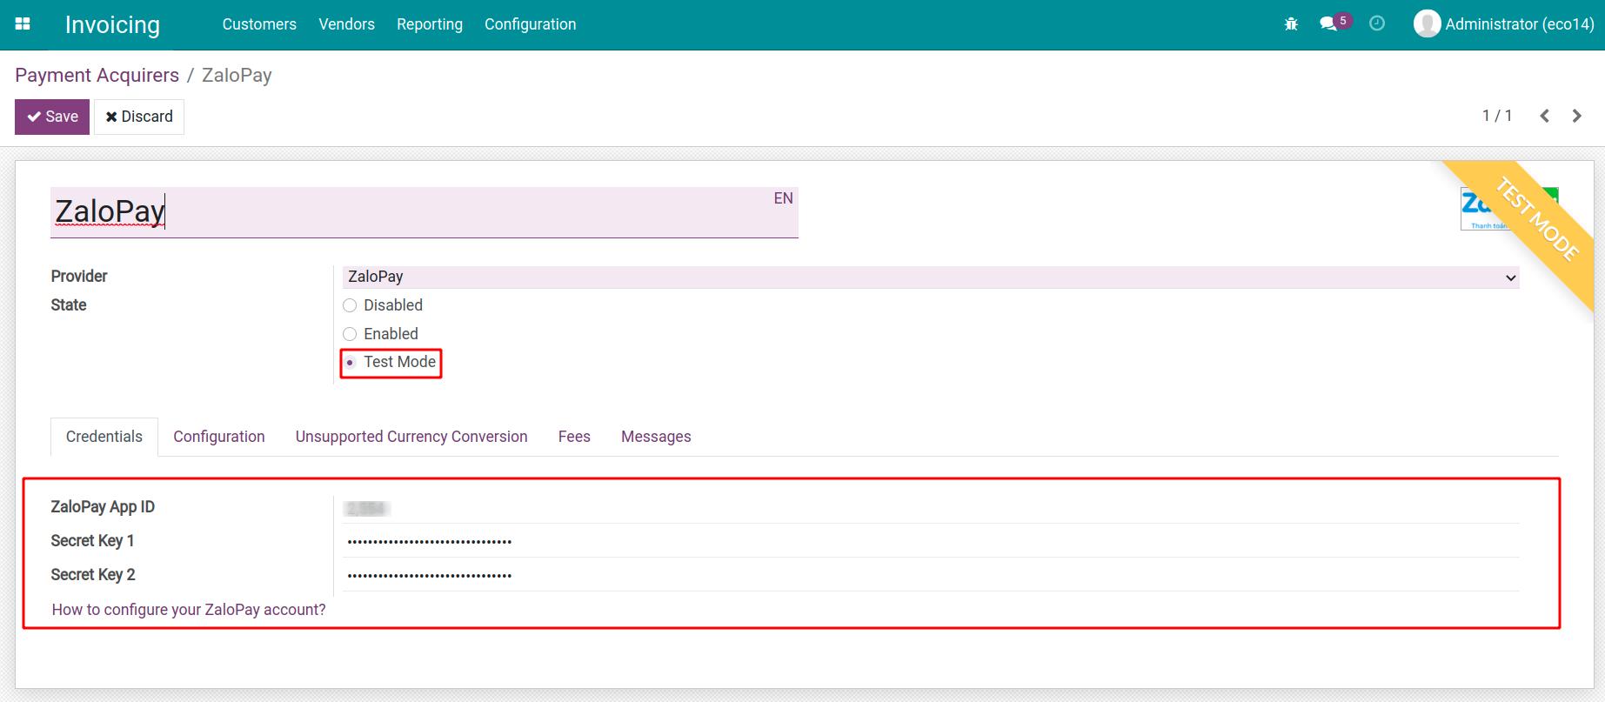Open the Customers menu
1605x702 pixels.
pyautogui.click(x=259, y=24)
